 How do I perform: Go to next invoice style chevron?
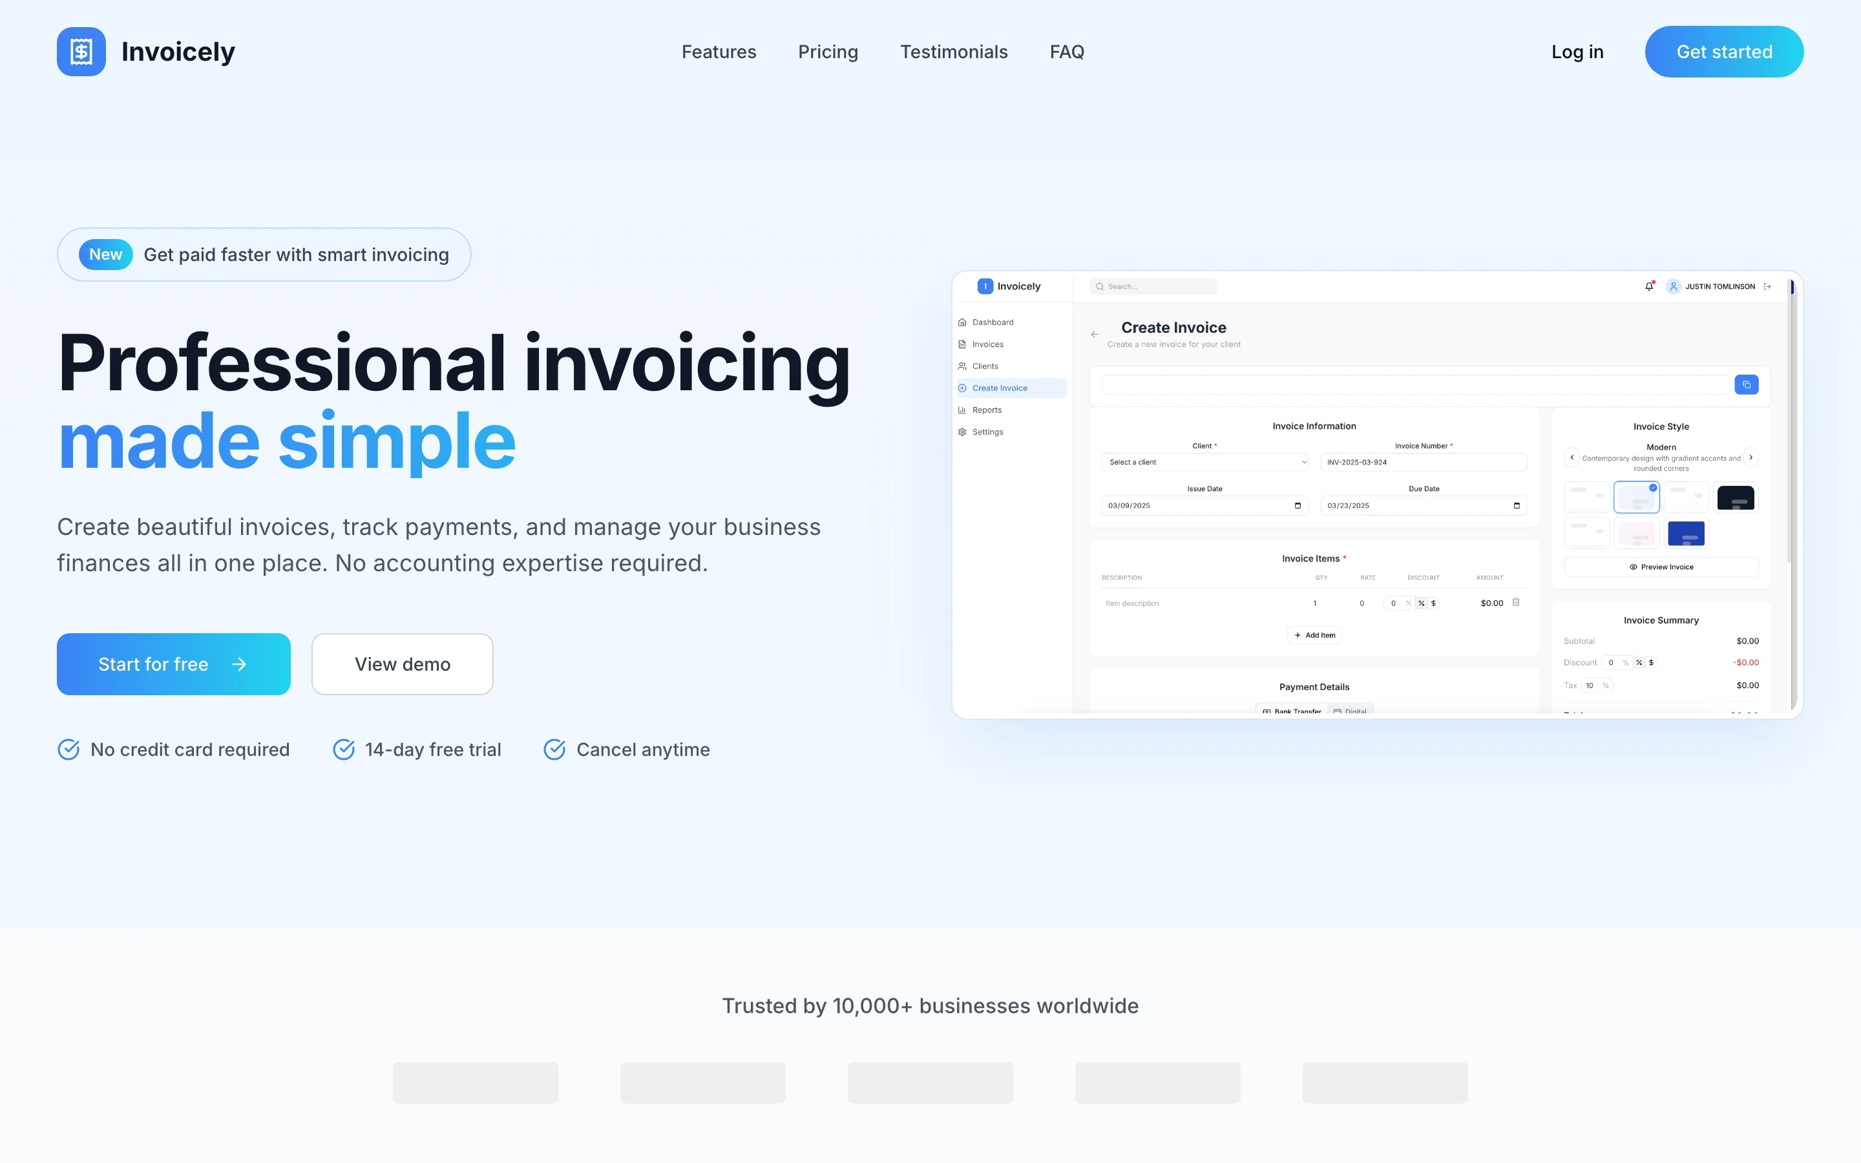(x=1751, y=457)
